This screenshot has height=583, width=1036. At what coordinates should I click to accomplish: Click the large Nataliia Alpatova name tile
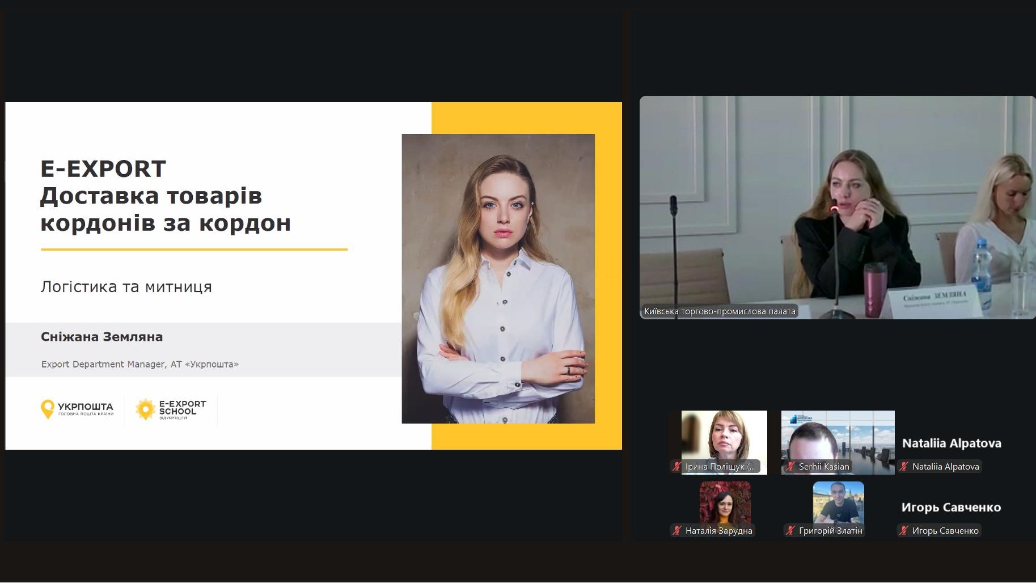pyautogui.click(x=952, y=443)
